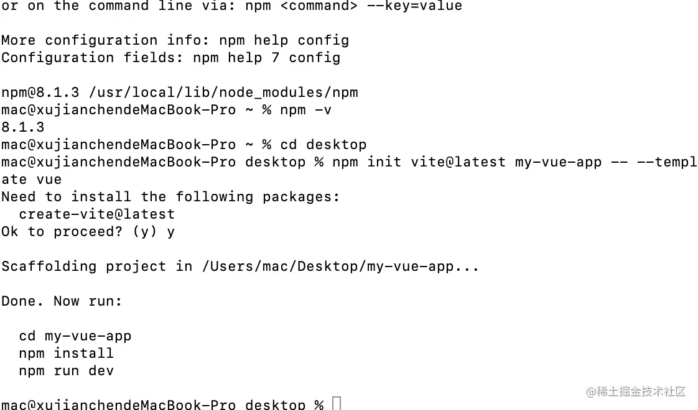Click the 'npm run dev' command text

click(x=67, y=371)
